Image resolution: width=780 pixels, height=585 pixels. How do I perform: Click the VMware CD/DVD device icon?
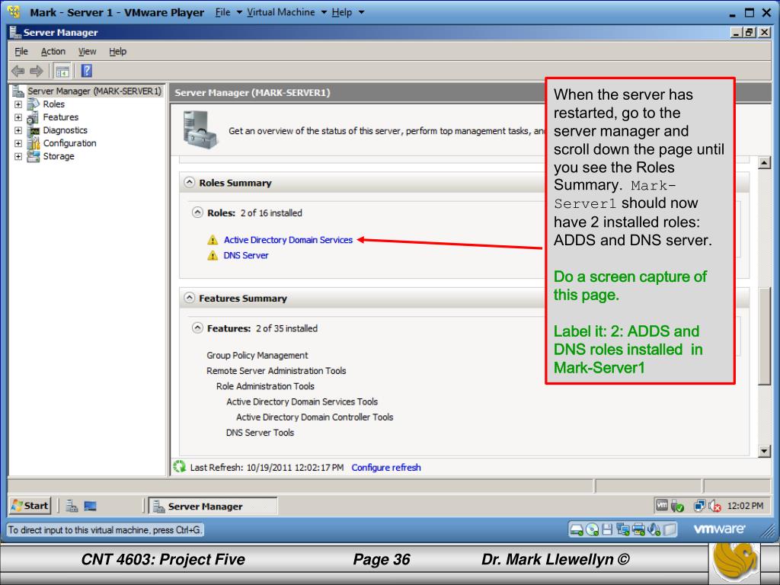[x=592, y=529]
